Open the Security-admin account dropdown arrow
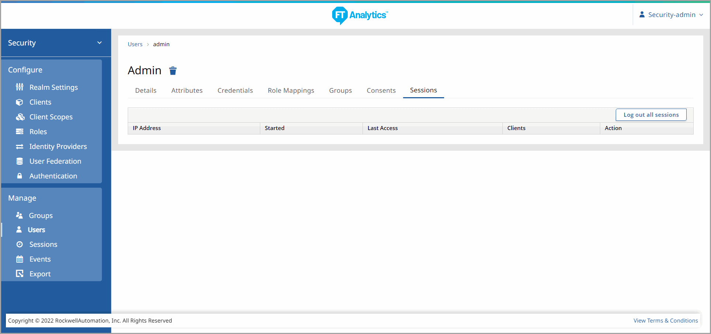The height and width of the screenshot is (334, 711). [x=701, y=15]
